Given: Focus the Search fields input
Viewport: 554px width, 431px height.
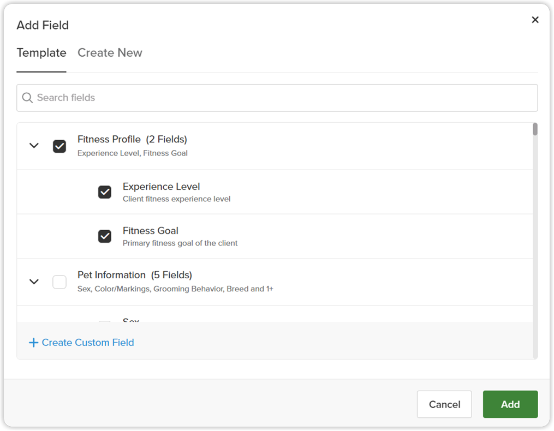Looking at the screenshot, I should (x=277, y=98).
